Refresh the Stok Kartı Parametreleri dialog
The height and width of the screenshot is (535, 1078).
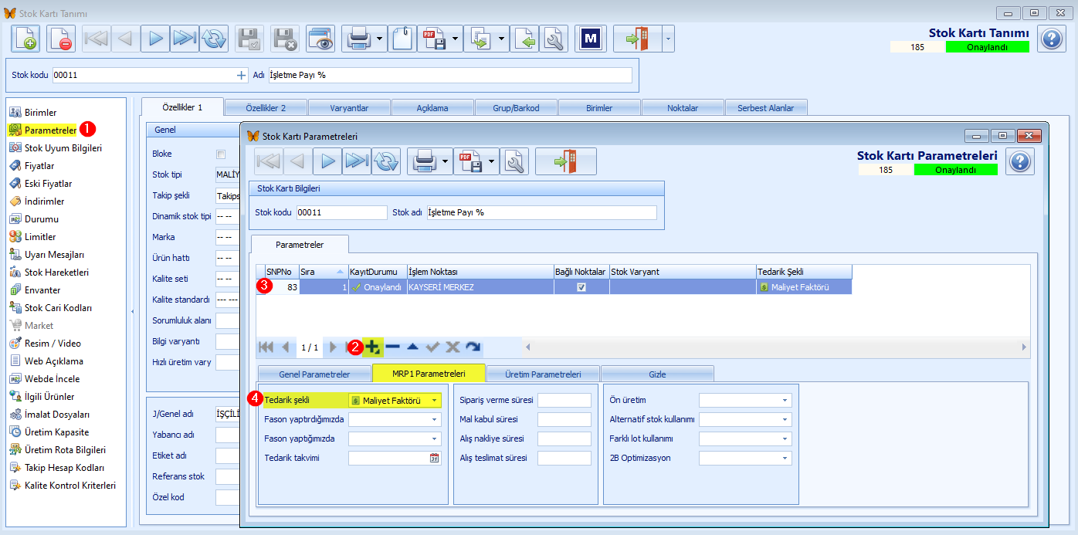386,161
